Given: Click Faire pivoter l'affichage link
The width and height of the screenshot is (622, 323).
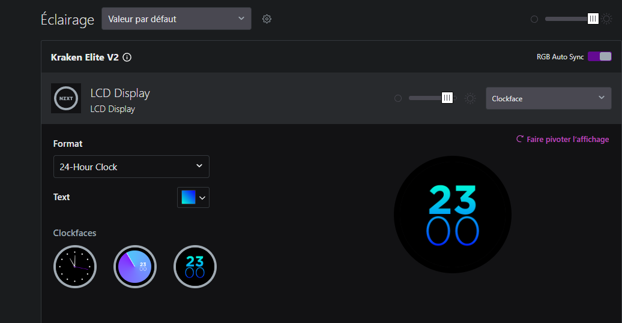Looking at the screenshot, I should (x=567, y=139).
